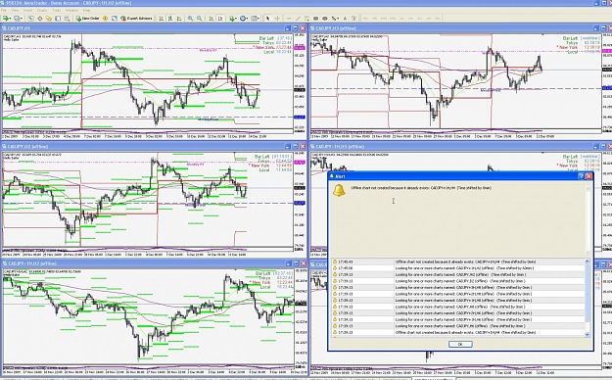Open the Window menu
Viewport: 612px width, 380px height.
[x=71, y=10]
